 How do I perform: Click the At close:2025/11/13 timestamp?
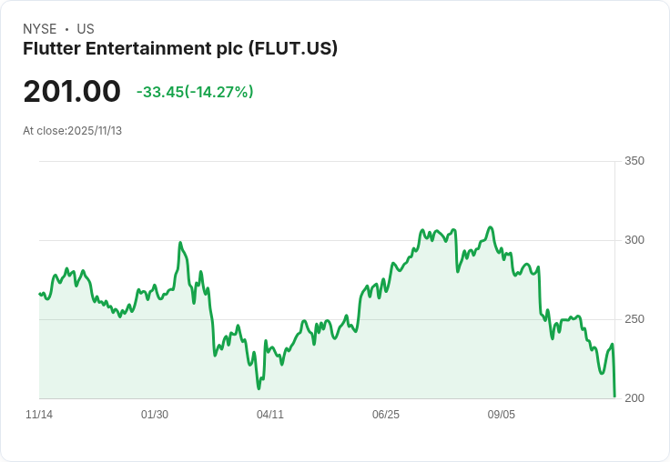tap(72, 131)
